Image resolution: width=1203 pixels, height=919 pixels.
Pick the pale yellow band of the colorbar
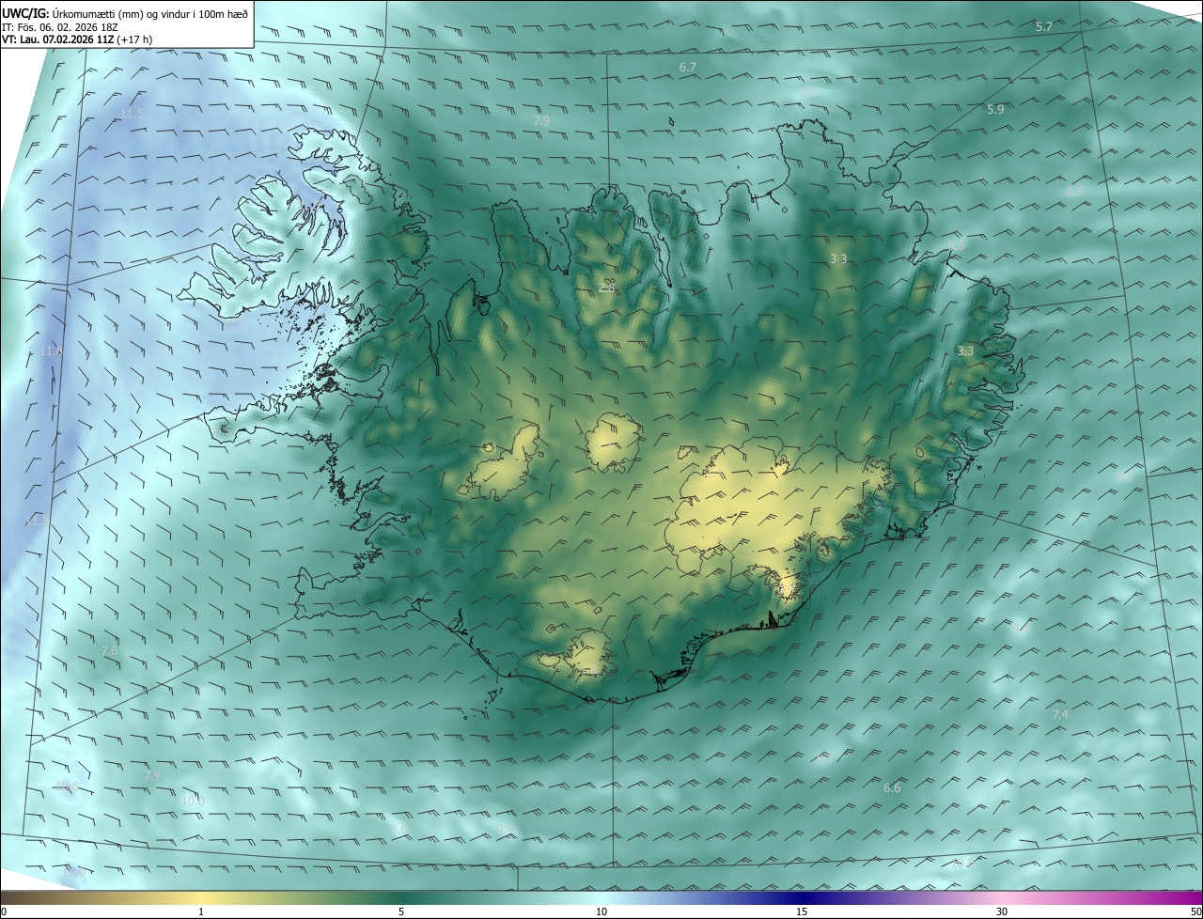202,897
